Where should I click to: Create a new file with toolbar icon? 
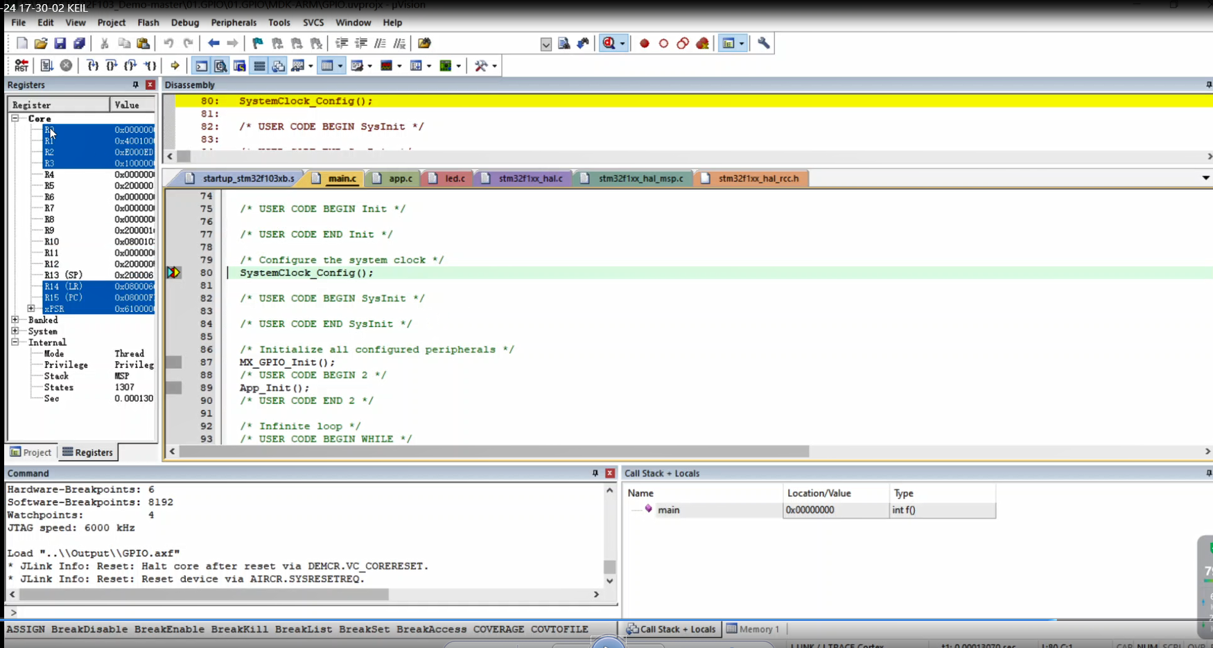click(22, 44)
